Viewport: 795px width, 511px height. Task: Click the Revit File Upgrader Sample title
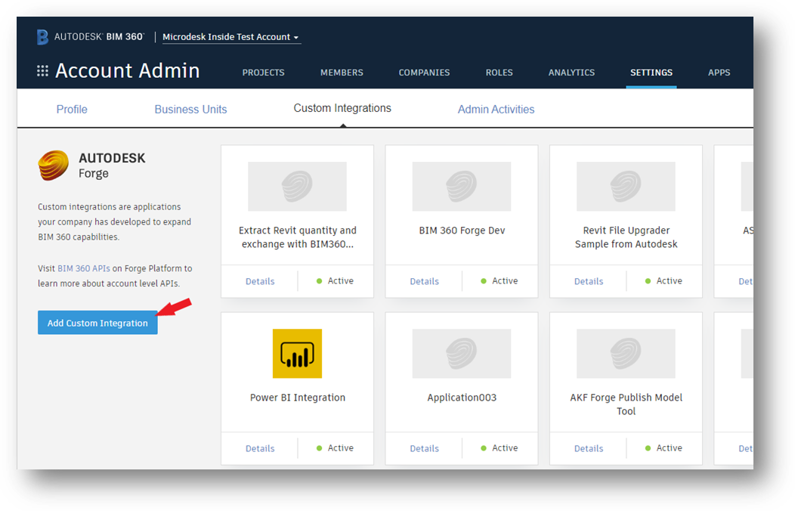(x=626, y=237)
